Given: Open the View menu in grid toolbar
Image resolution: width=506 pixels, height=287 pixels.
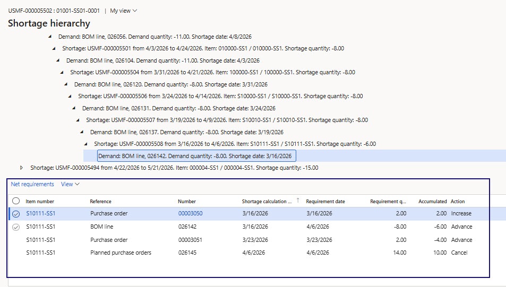Looking at the screenshot, I should [70, 184].
